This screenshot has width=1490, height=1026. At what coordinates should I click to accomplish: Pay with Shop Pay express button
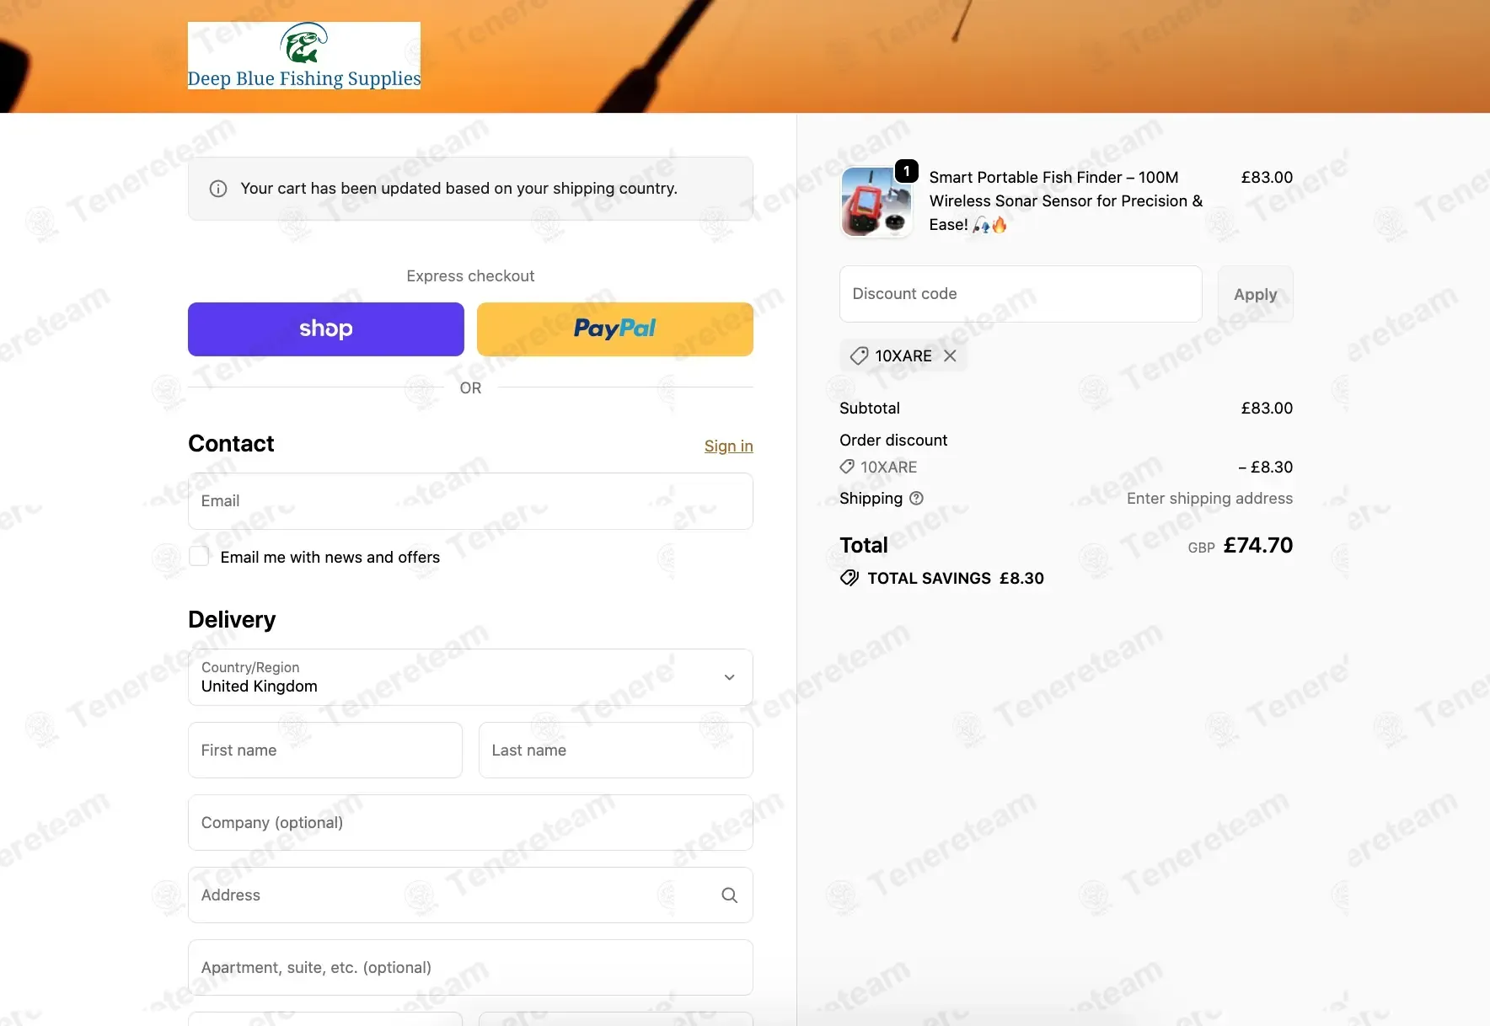point(326,329)
